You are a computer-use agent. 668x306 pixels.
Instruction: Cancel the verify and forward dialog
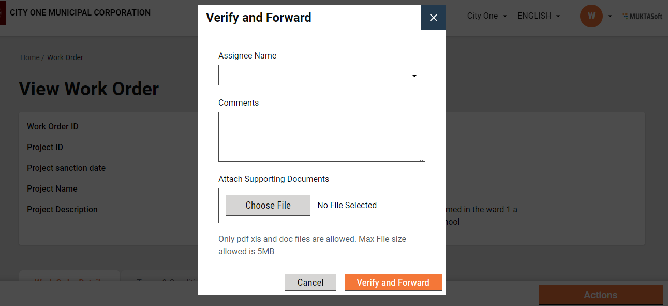coord(310,282)
